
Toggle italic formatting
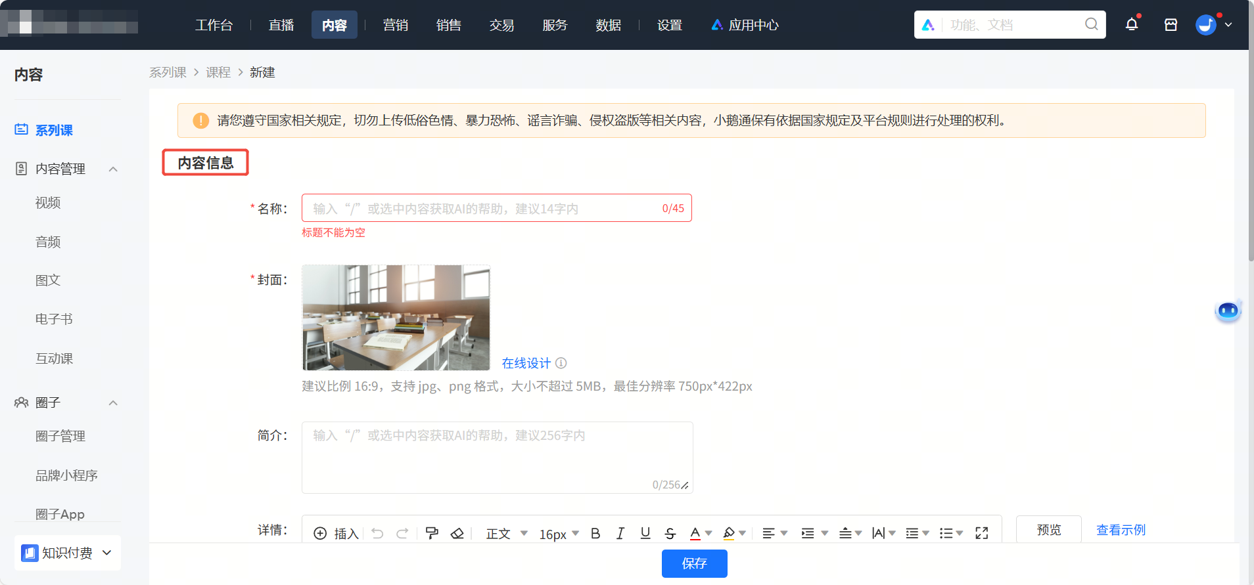pyautogui.click(x=620, y=533)
